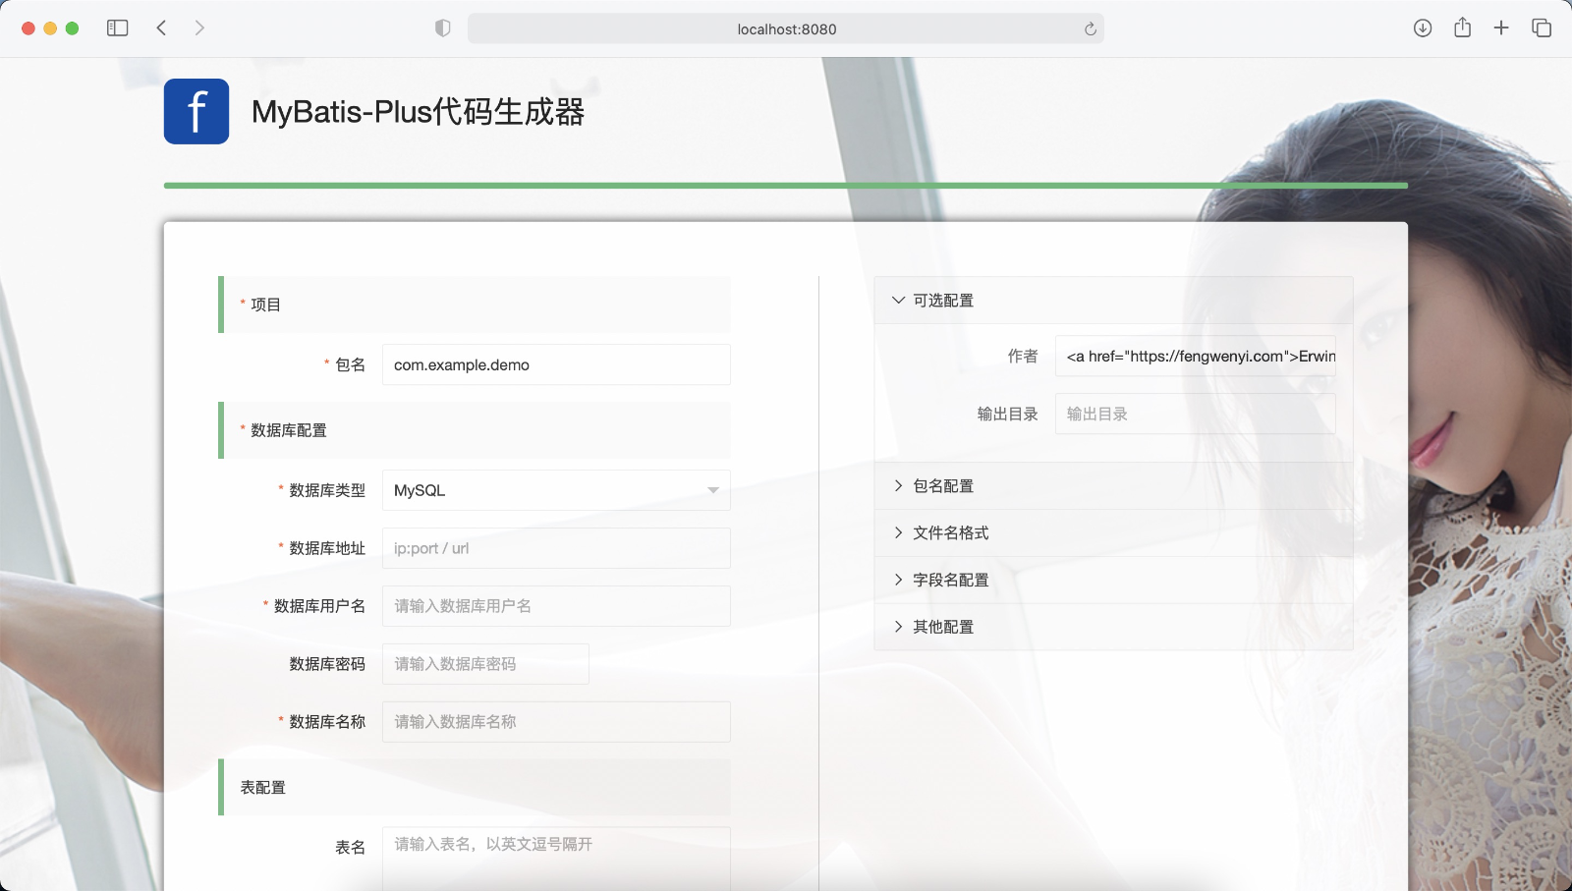This screenshot has width=1572, height=891.
Task: Open the Share menu icon
Action: point(1461,28)
